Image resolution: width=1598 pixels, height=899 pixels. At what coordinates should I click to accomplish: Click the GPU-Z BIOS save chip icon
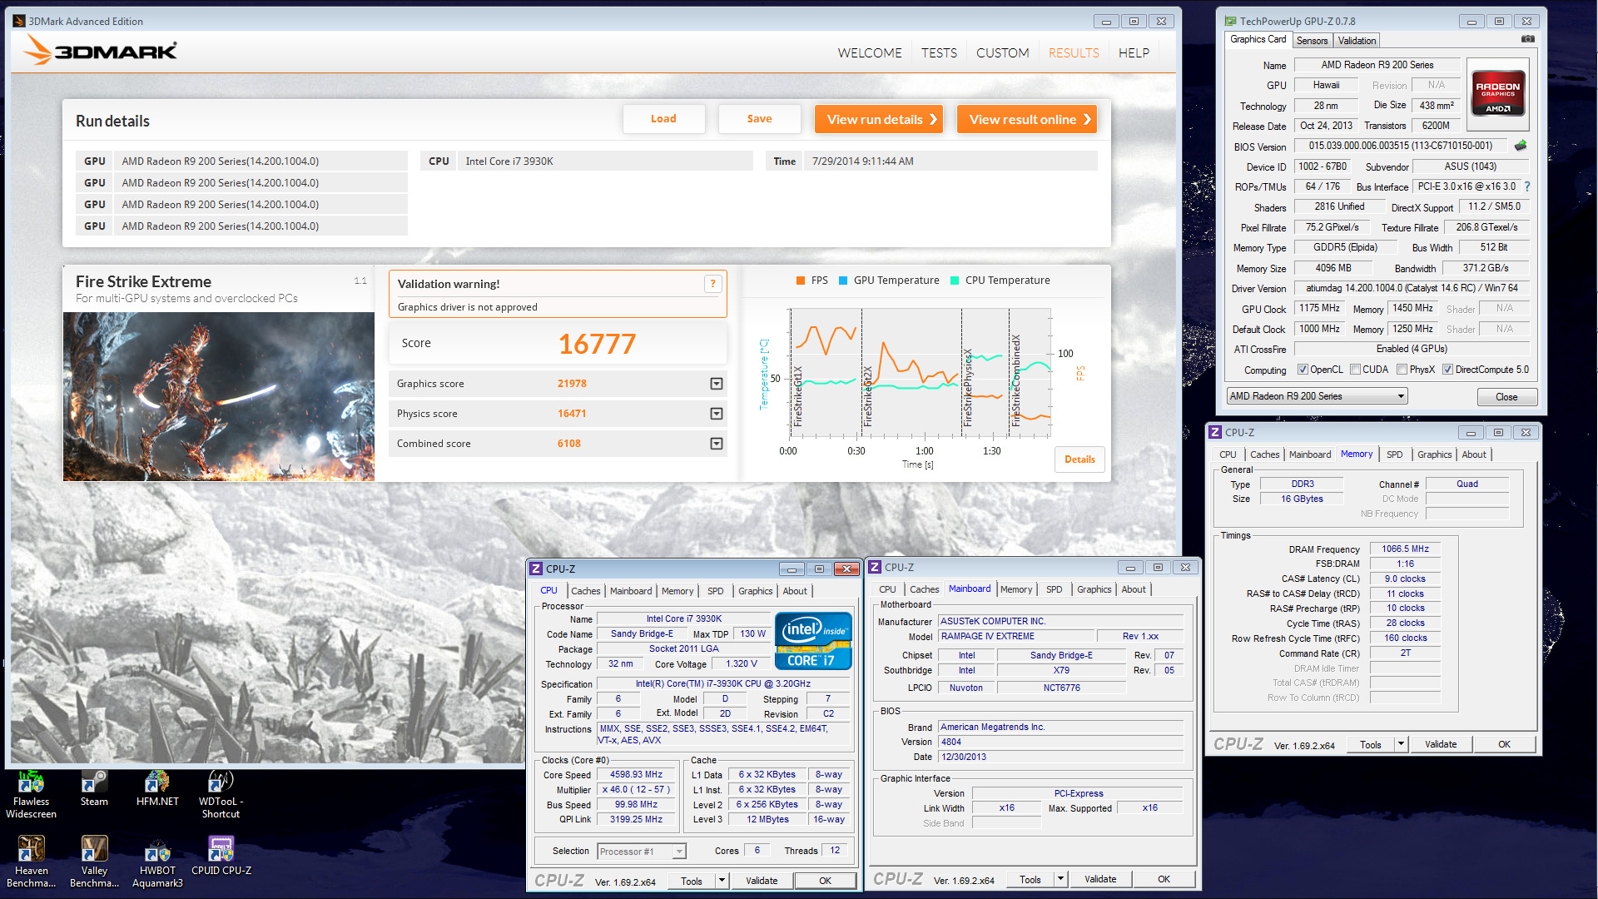(x=1521, y=146)
